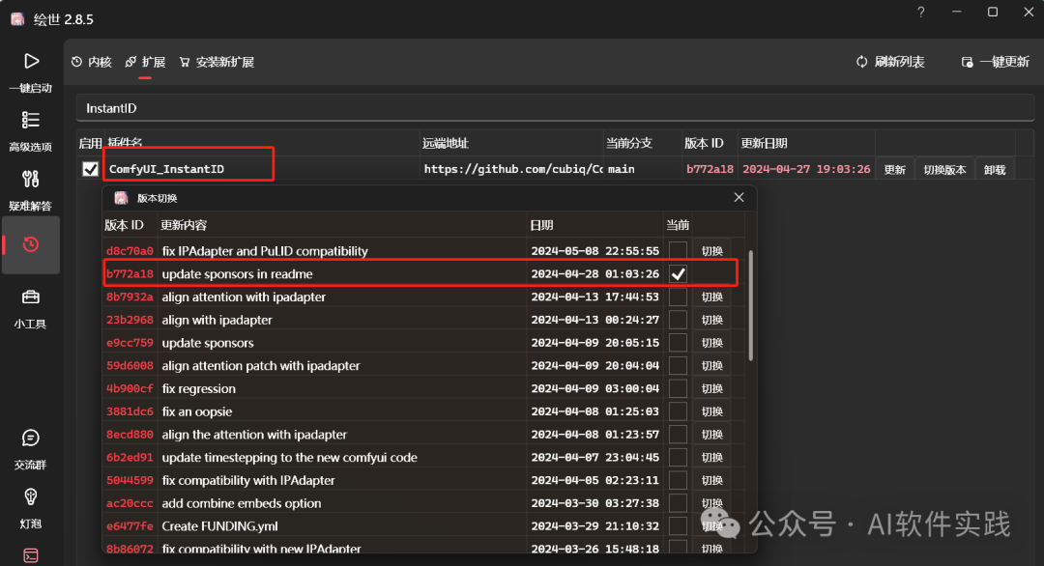The width and height of the screenshot is (1044, 566).
Task: Select commit text 'add combine embeds option'
Action: tap(242, 503)
